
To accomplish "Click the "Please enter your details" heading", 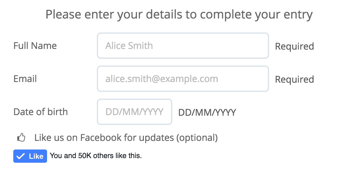I will 179,15.
